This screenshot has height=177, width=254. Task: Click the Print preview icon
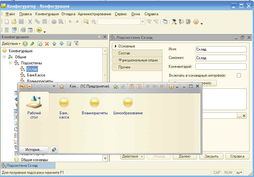(x=61, y=22)
